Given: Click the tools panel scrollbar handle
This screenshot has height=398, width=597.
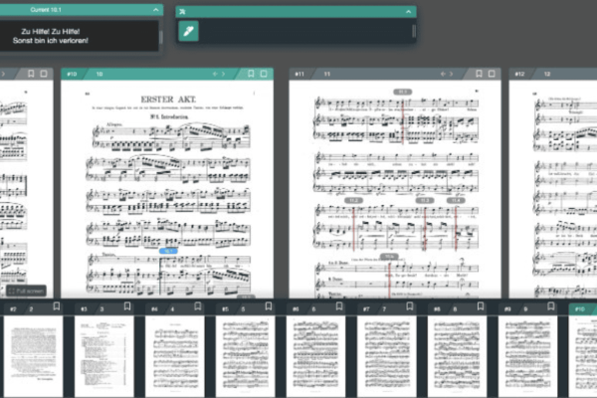Looking at the screenshot, I should coord(414,31).
